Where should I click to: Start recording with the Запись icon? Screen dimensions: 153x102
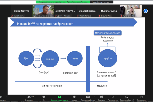[74, 98]
